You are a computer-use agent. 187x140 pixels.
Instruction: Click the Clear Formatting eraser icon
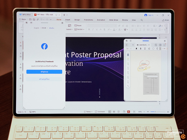coord(127,26)
